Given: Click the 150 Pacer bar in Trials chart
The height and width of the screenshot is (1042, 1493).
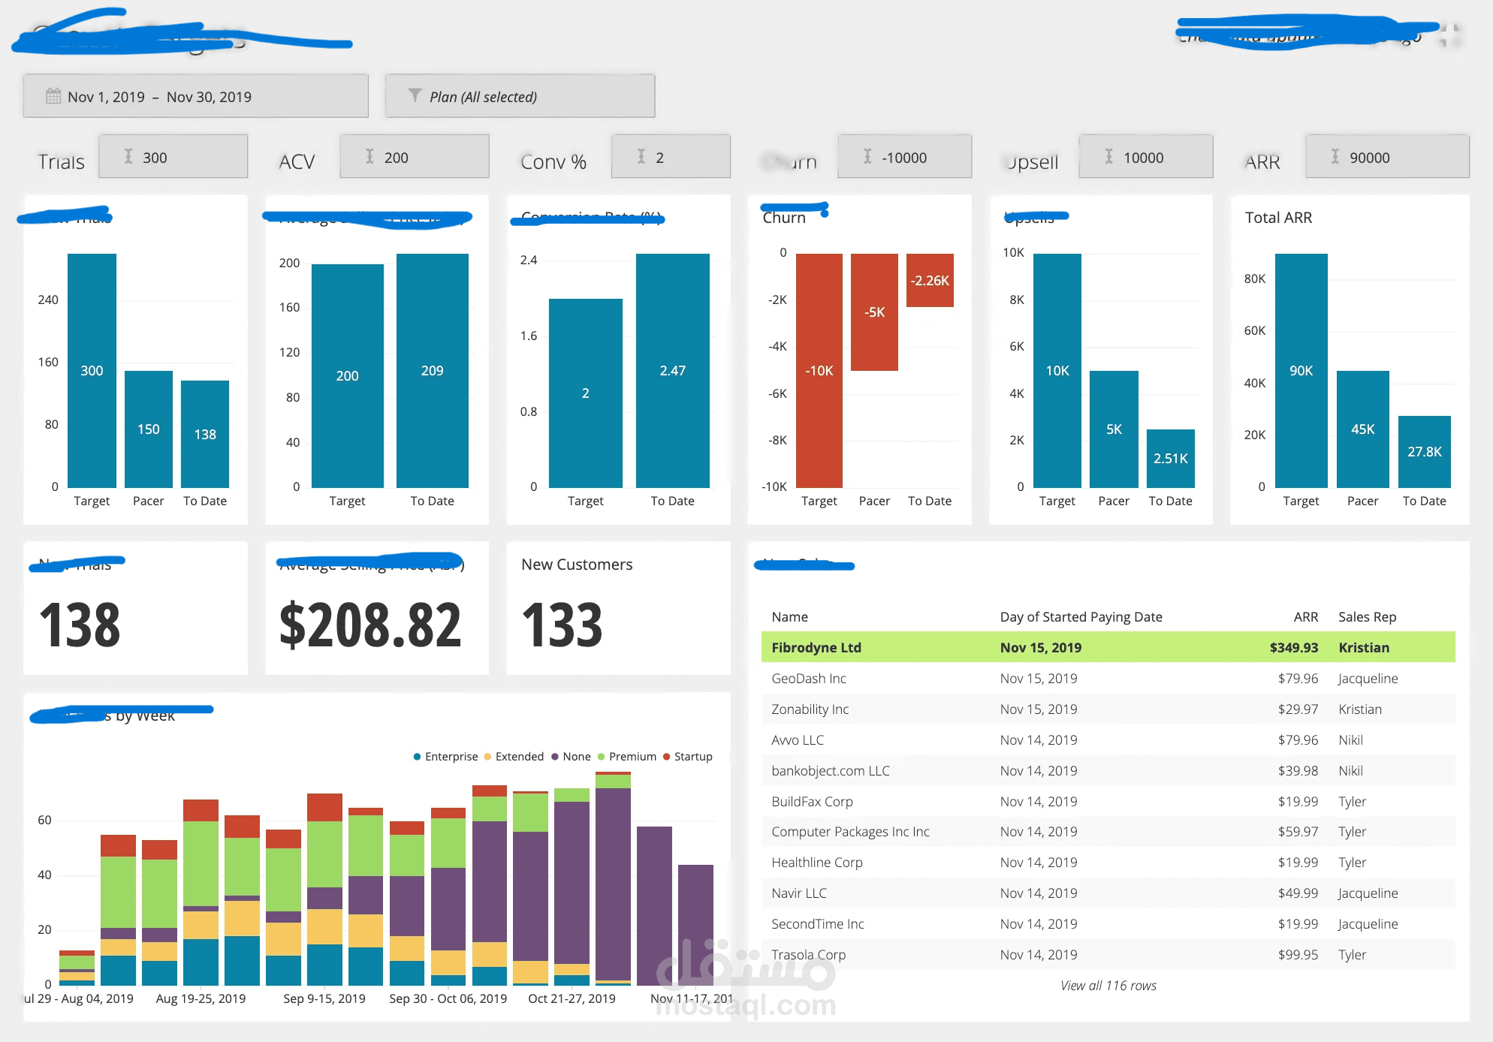Looking at the screenshot, I should (x=149, y=429).
